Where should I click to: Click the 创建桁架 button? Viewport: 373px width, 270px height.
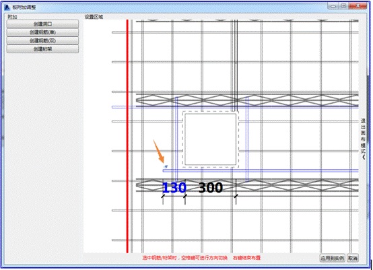tap(42, 49)
